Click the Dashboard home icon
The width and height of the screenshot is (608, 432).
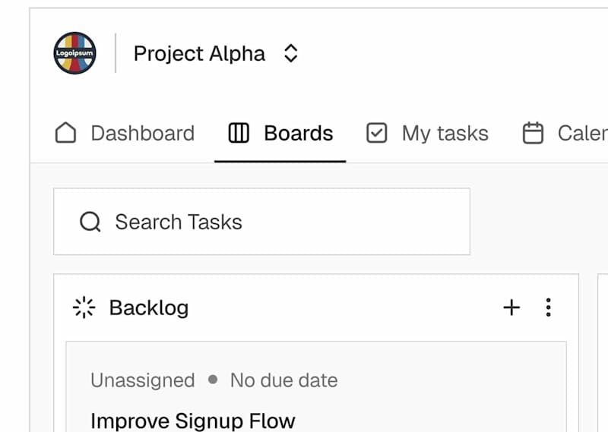tap(66, 134)
